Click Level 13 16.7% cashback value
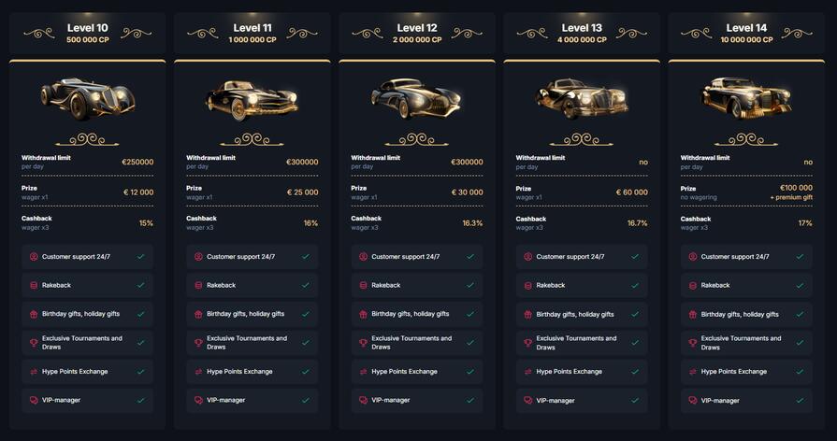Screen dimensions: 837x441 (x=637, y=223)
